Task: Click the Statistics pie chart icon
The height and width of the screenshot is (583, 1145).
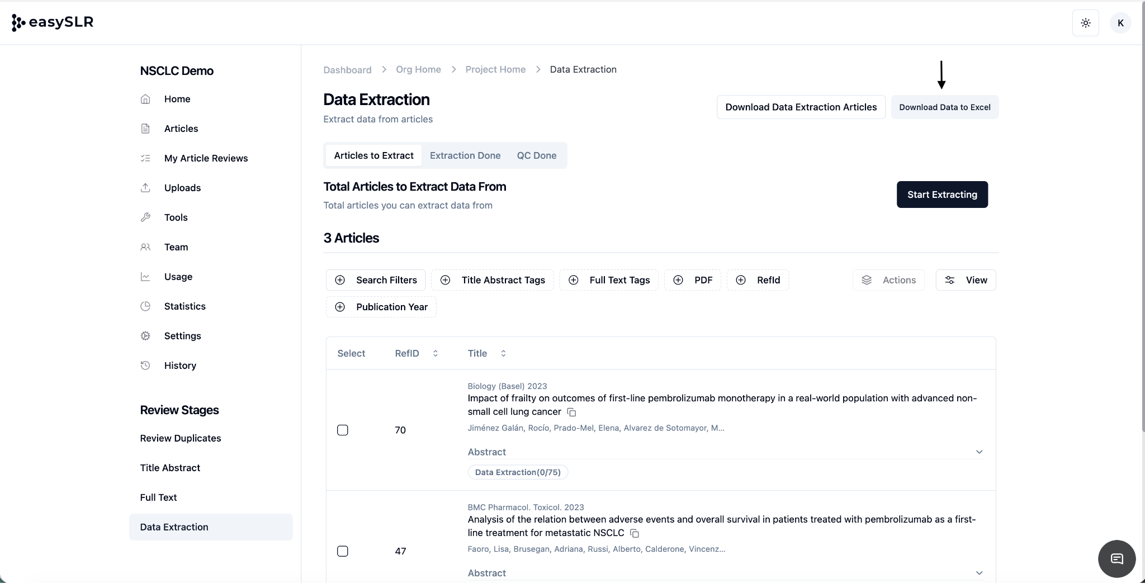Action: pos(145,306)
